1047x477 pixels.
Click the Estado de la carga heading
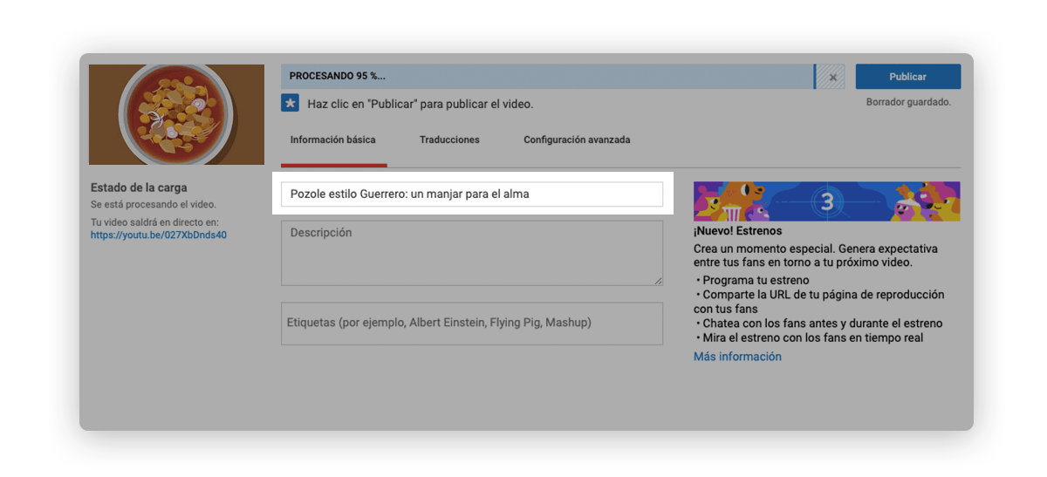point(139,187)
